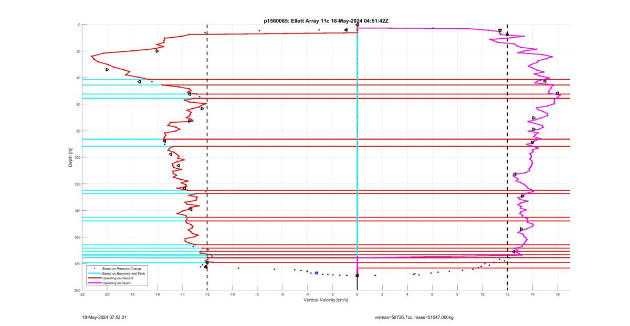Image resolution: width=630 pixels, height=326 pixels.
Task: Click the 'Depth [m]' axis label
Action: coord(70,157)
